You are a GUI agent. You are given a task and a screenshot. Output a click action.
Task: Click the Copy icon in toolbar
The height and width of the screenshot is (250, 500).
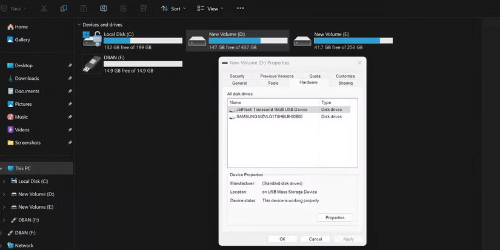(64, 8)
